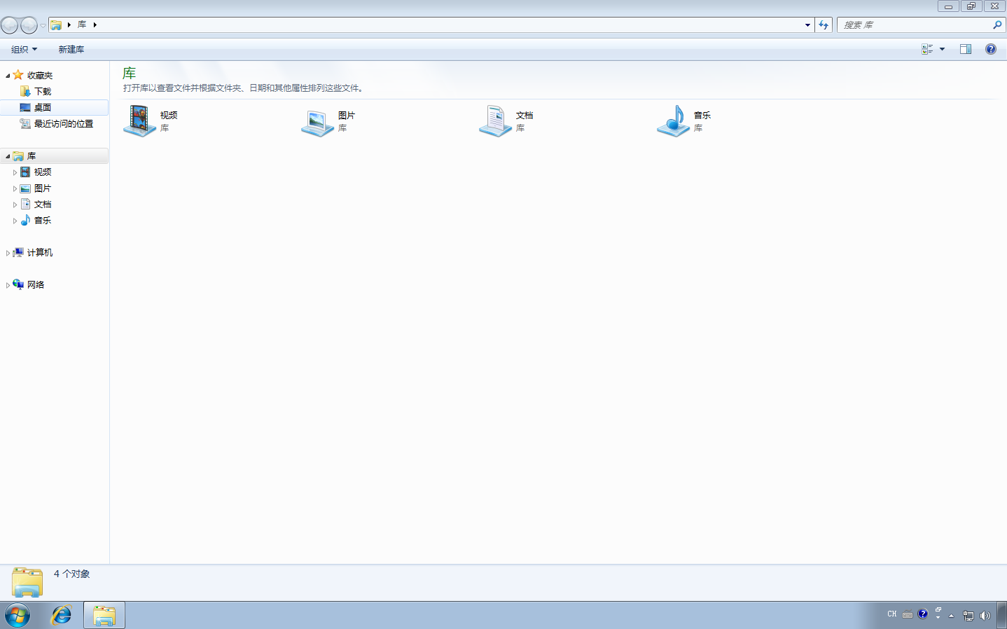Open the Windows Start menu
This screenshot has height=629, width=1007.
18,616
